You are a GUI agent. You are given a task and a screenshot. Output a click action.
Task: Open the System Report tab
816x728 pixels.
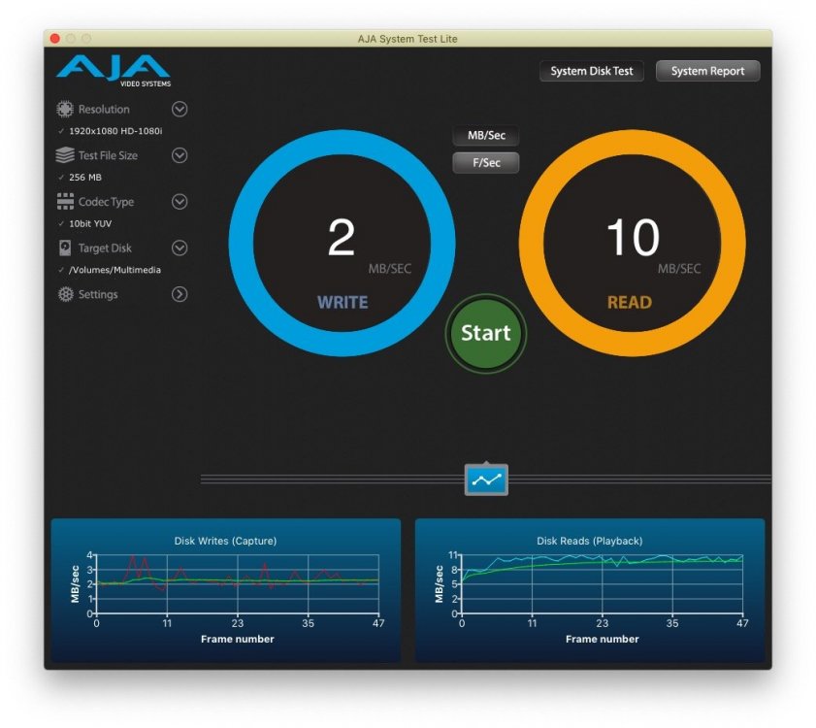coord(707,71)
